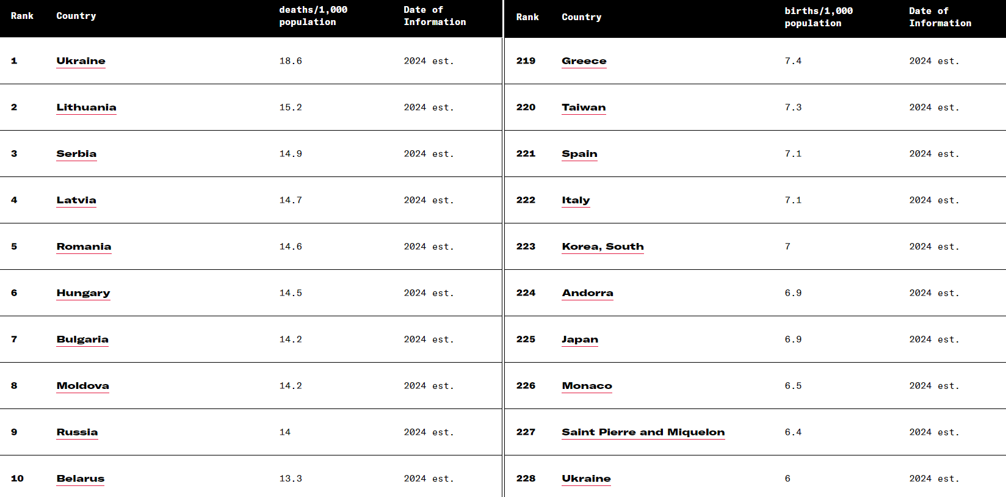1006x497 pixels.
Task: Open the Belarus country link
Action: pos(80,479)
